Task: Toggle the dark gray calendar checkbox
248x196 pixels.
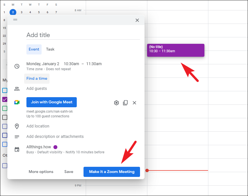Action: point(5,117)
